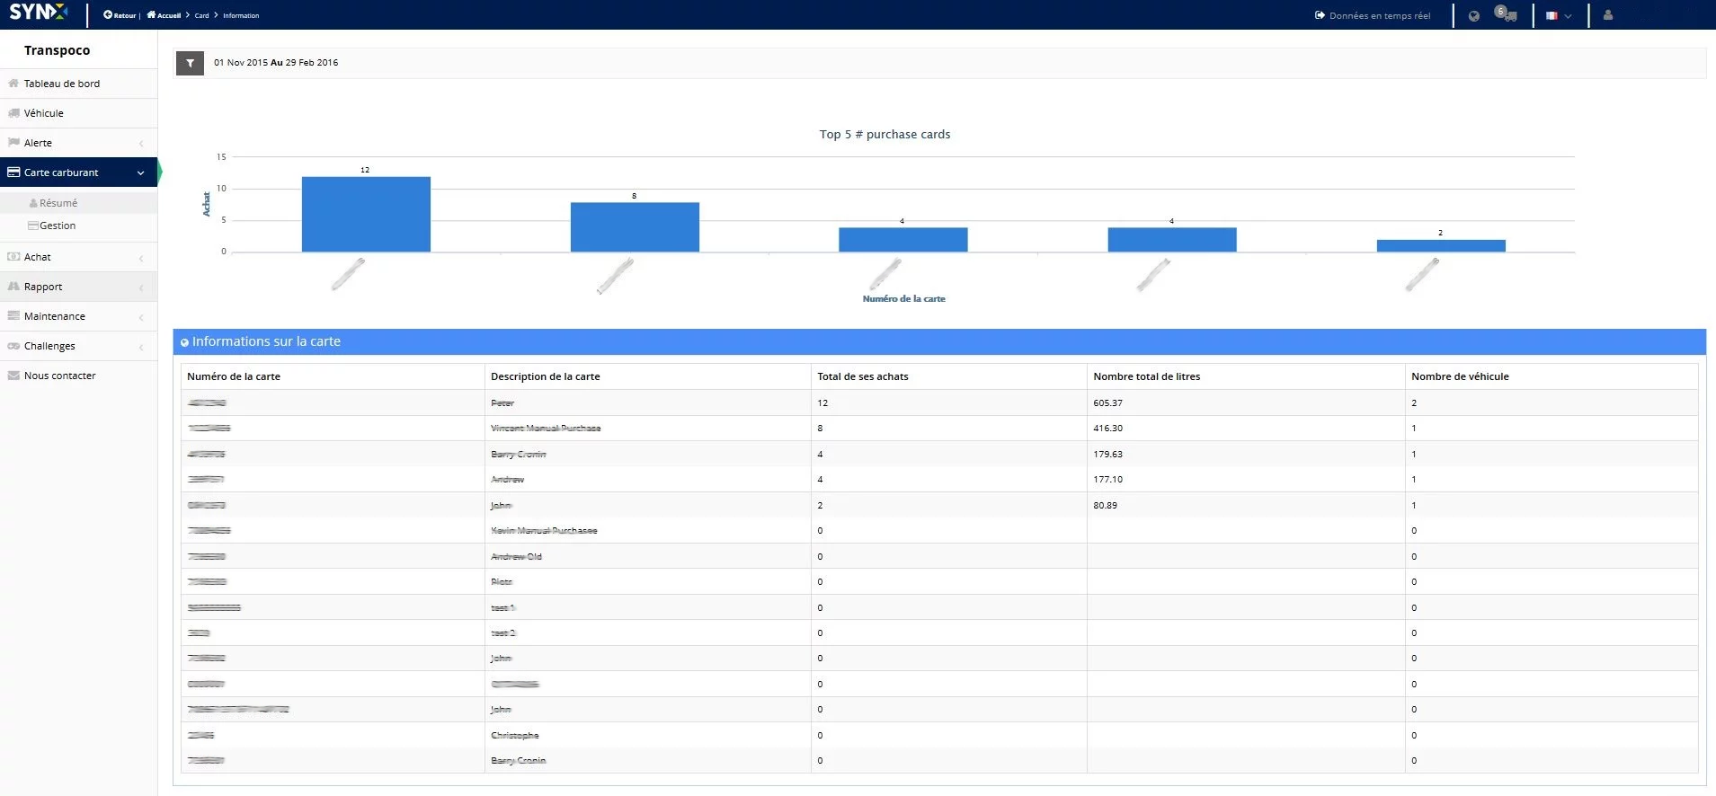Click the 80.89 litres value
This screenshot has height=796, width=1716.
coord(1105,505)
